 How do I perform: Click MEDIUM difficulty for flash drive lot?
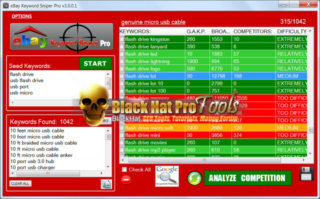(x=287, y=76)
